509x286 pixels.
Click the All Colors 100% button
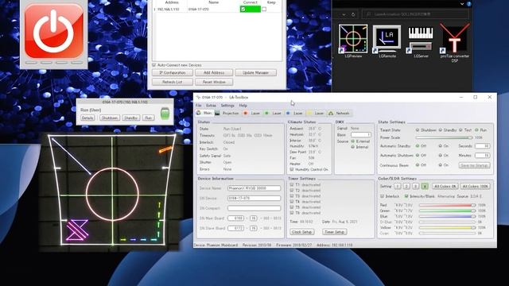coord(476,187)
